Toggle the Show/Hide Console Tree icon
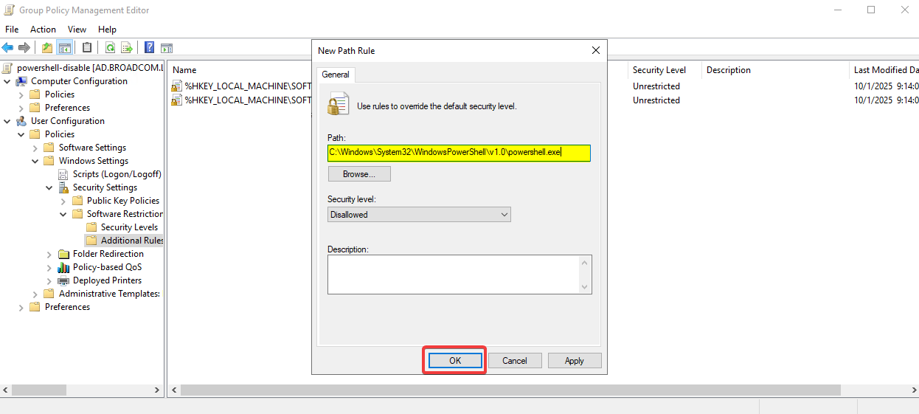This screenshot has height=414, width=919. (65, 48)
